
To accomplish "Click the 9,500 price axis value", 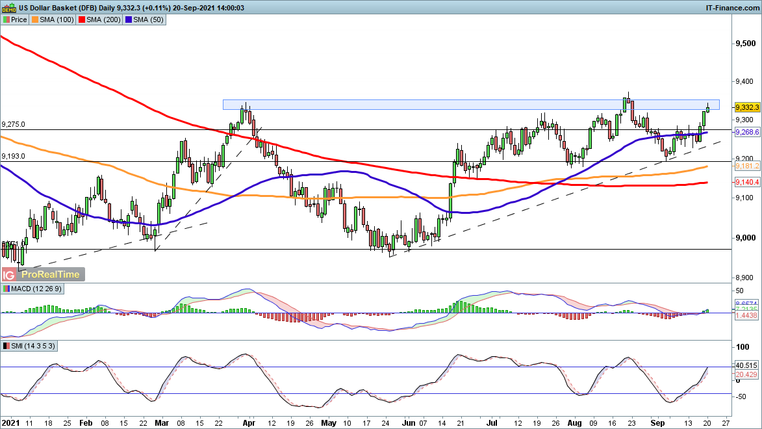I will click(x=746, y=44).
